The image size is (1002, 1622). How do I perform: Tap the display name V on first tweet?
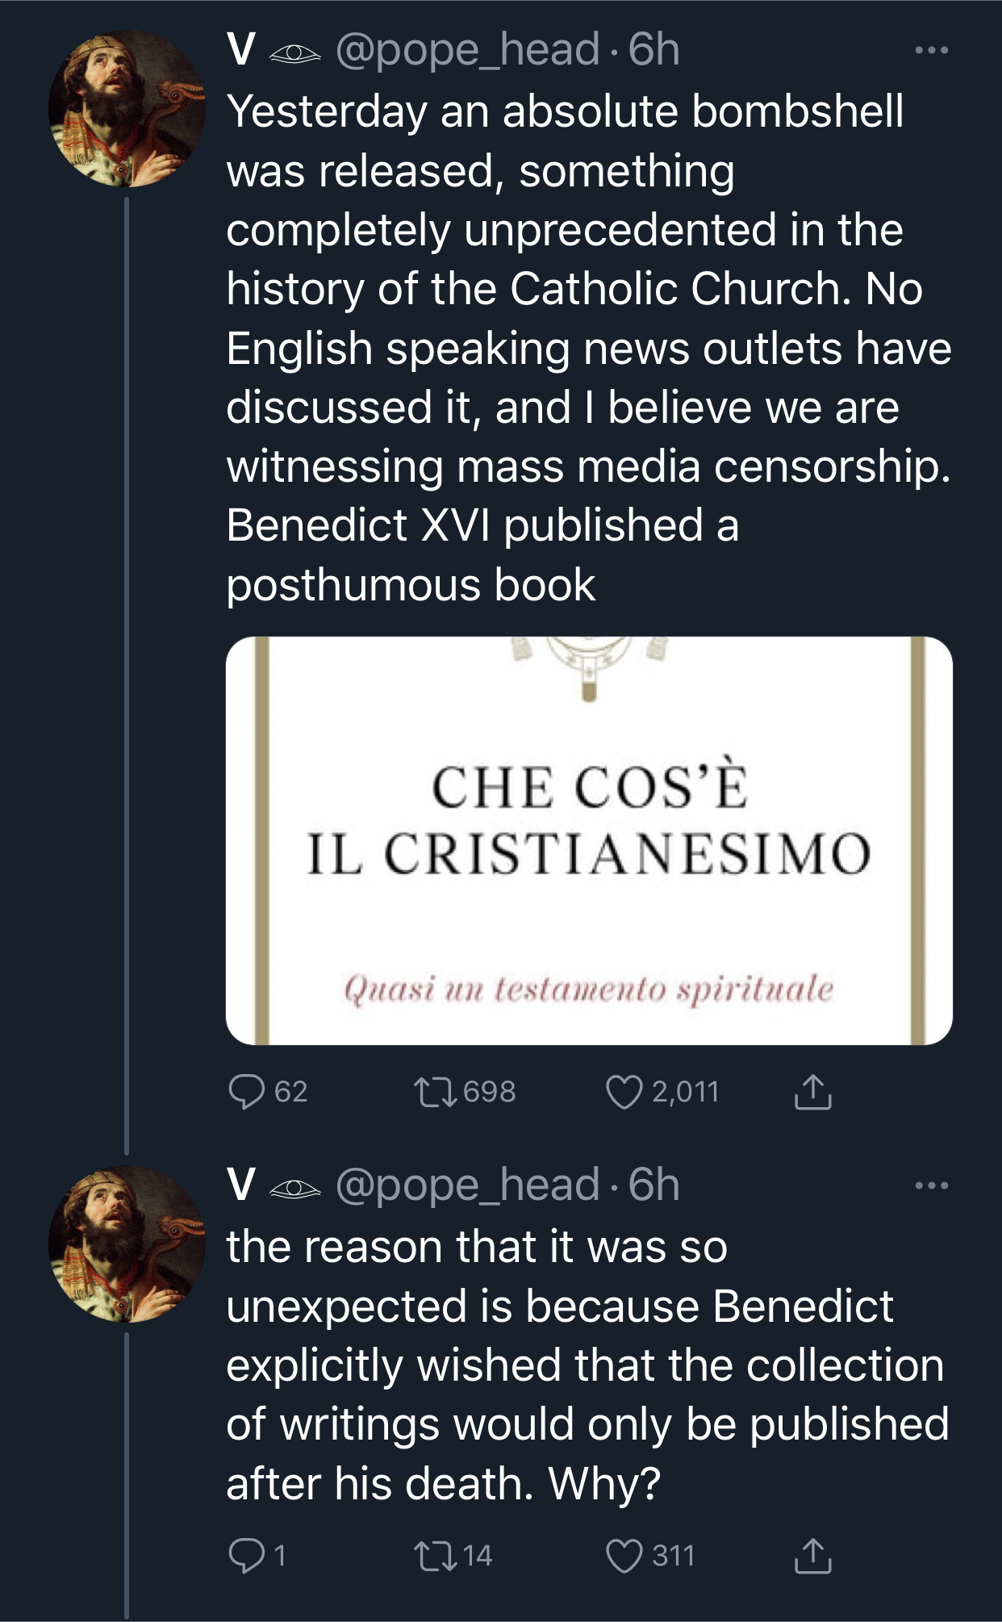(241, 50)
